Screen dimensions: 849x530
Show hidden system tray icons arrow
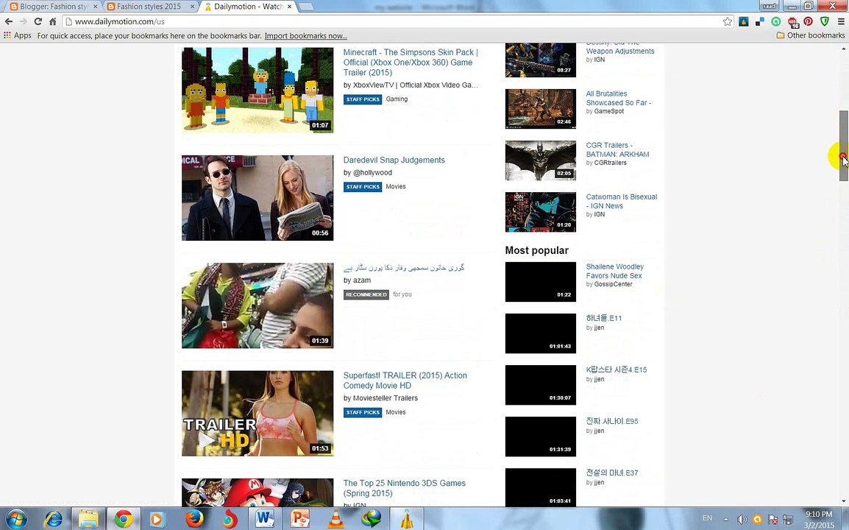tap(725, 519)
